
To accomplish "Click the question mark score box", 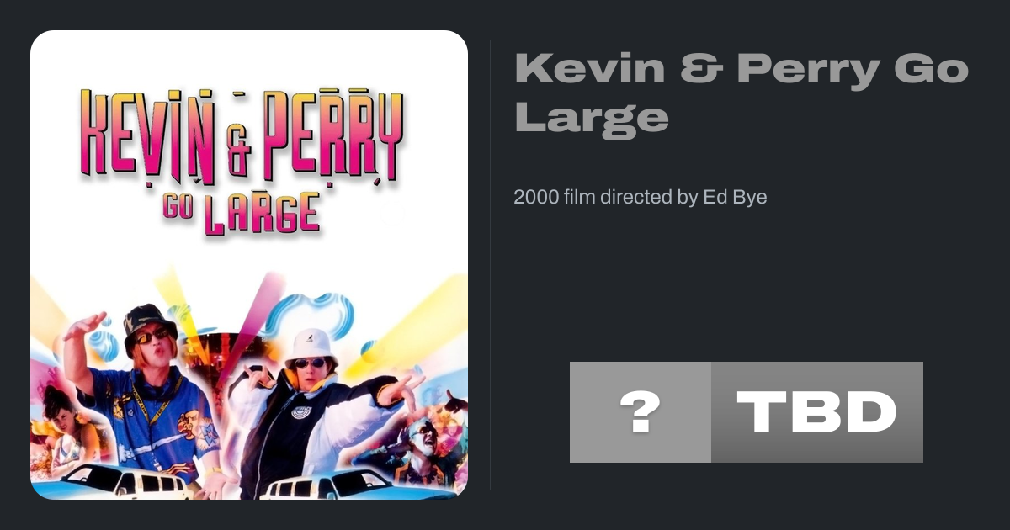I will click(x=641, y=412).
